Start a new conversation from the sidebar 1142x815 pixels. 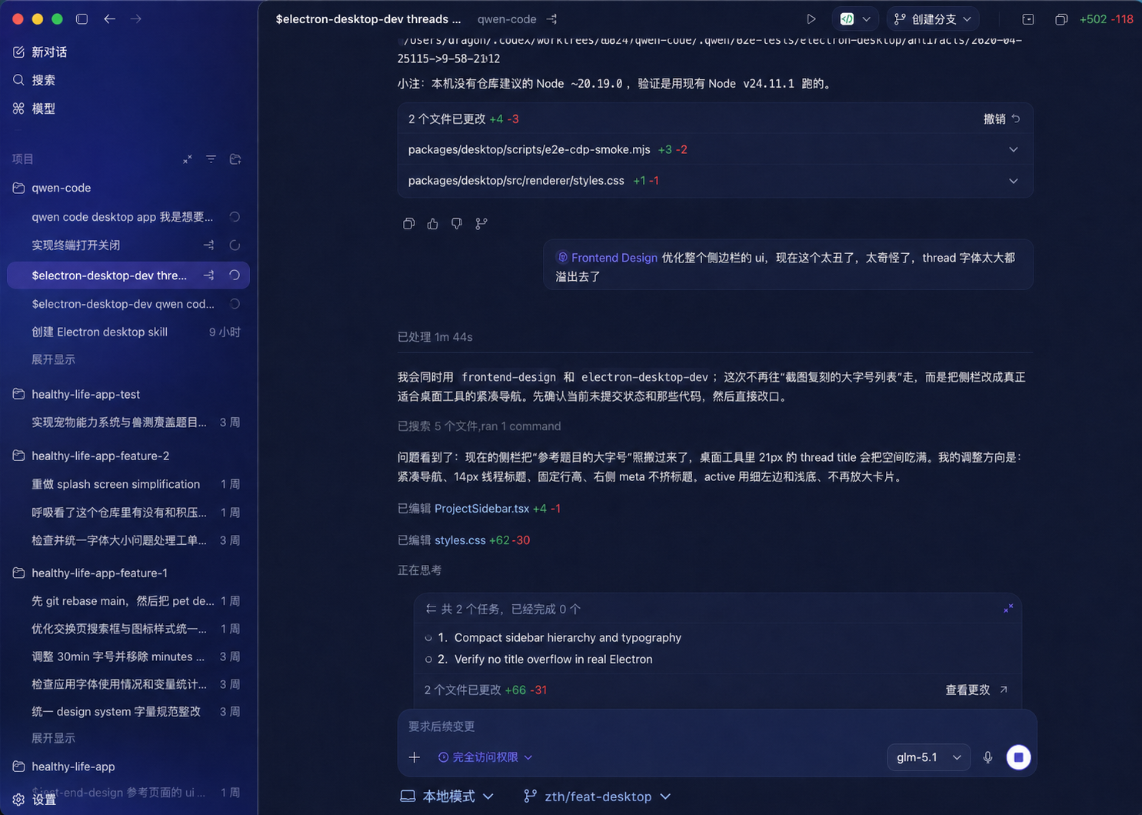coord(48,52)
